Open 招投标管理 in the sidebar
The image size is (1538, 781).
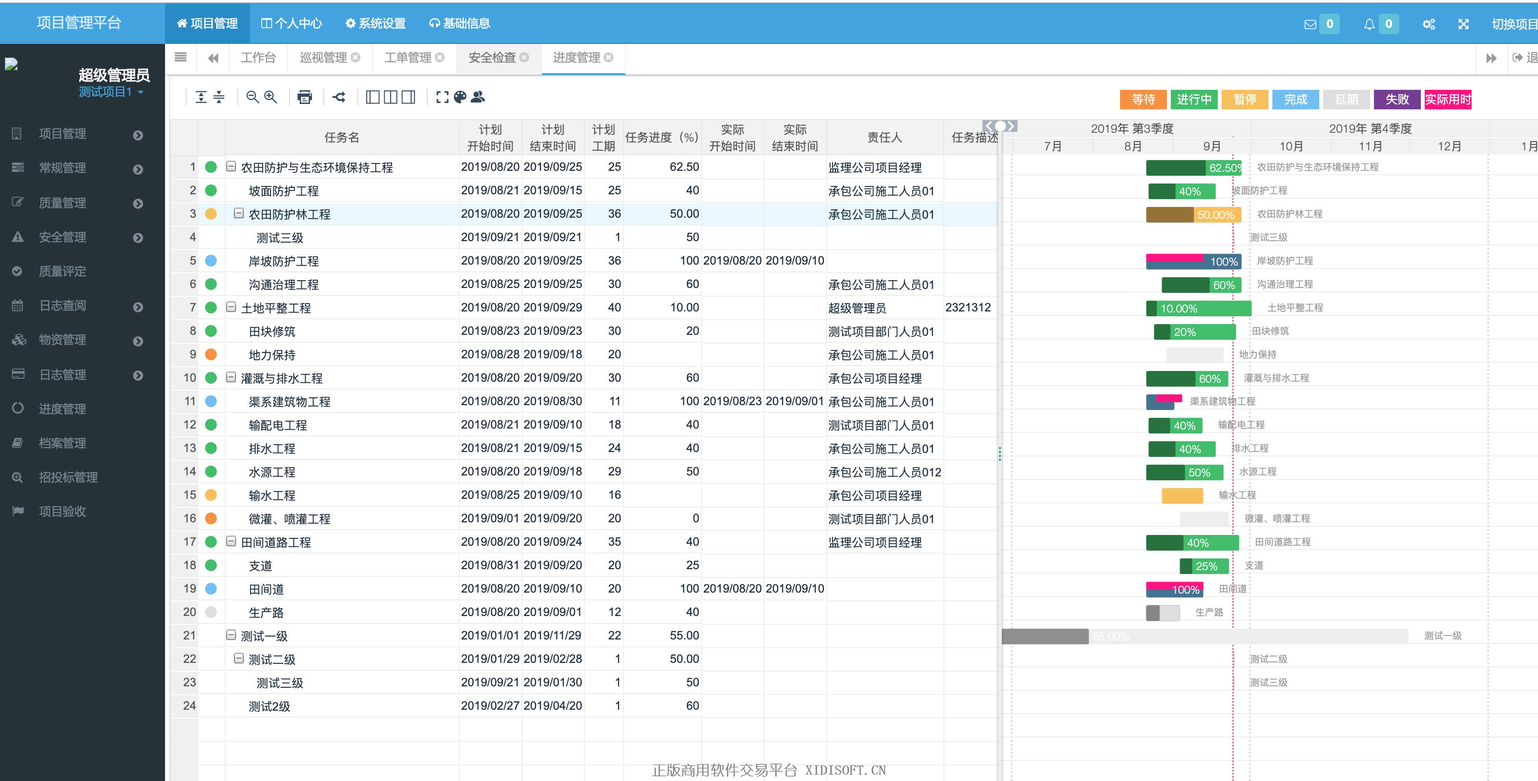tap(68, 477)
